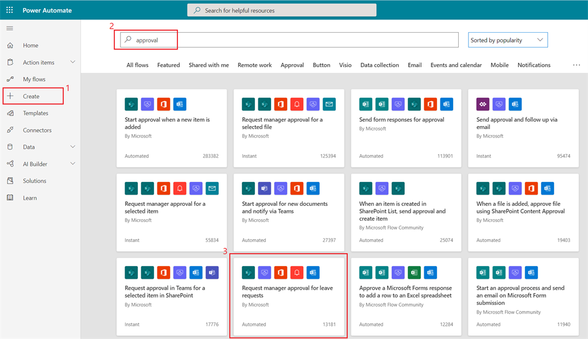
Task: Open Solutions in the left navigation
Action: click(x=34, y=181)
